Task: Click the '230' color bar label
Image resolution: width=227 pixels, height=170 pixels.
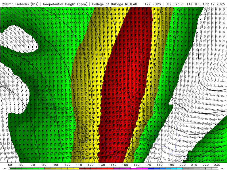Action: [x=217, y=165]
